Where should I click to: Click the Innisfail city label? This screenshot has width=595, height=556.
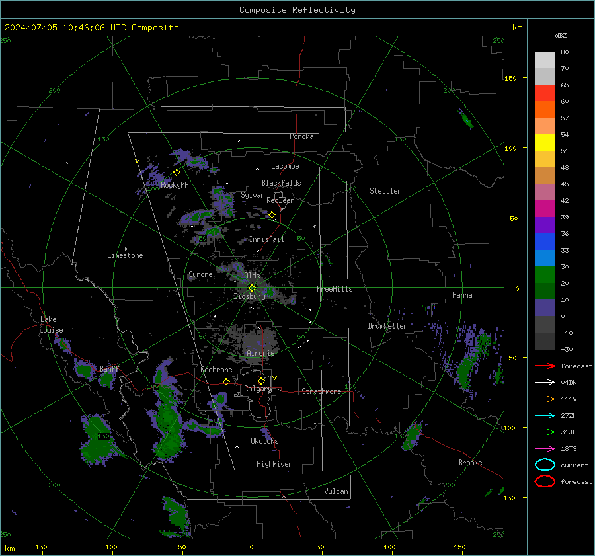tap(266, 239)
